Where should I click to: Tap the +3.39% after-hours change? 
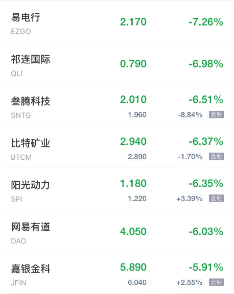190,199
